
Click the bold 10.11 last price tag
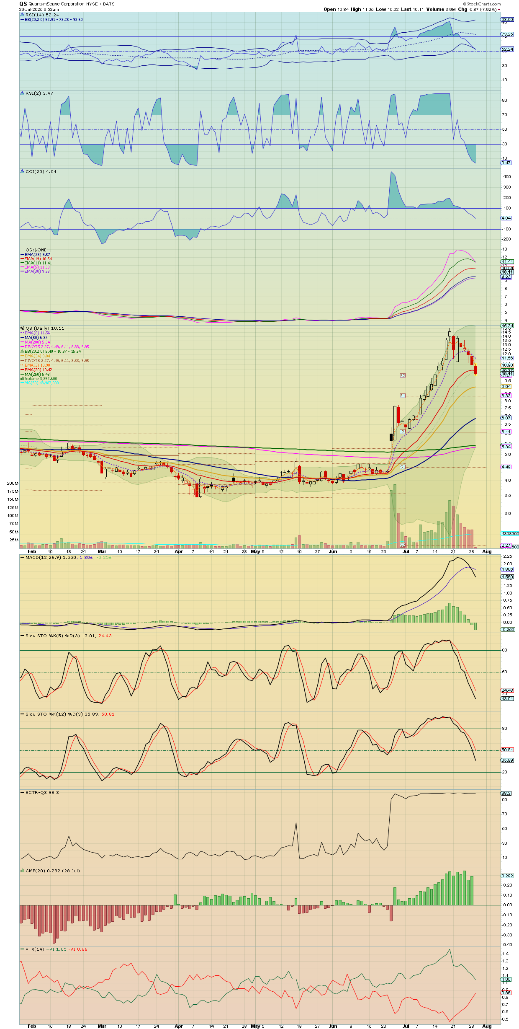coord(507,374)
